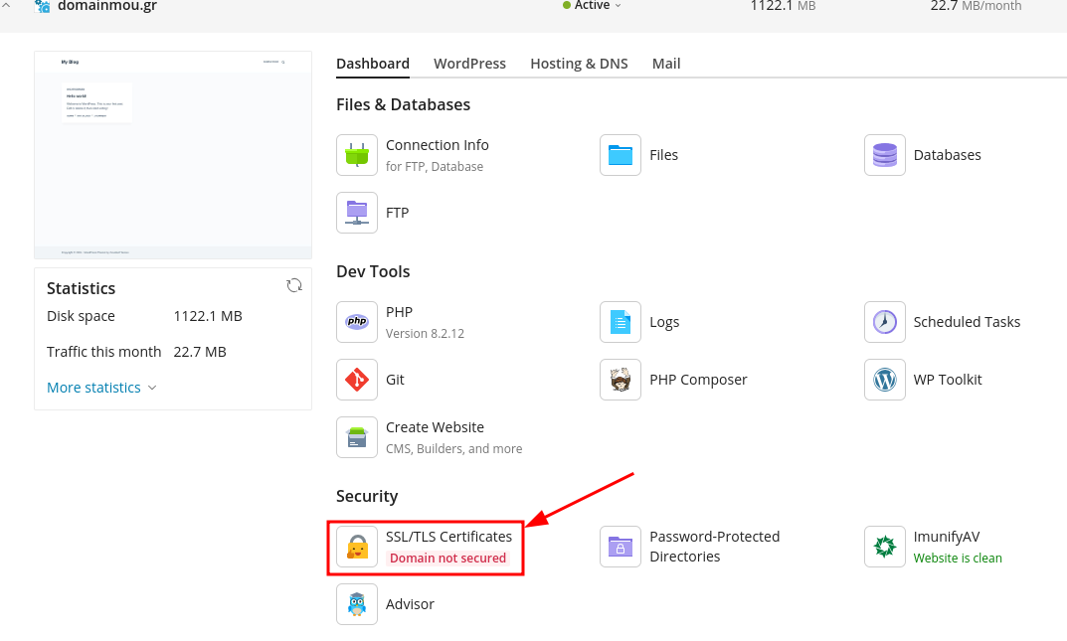Viewport: 1067px width, 641px height.
Task: Open the Files folder icon
Action: click(x=620, y=155)
